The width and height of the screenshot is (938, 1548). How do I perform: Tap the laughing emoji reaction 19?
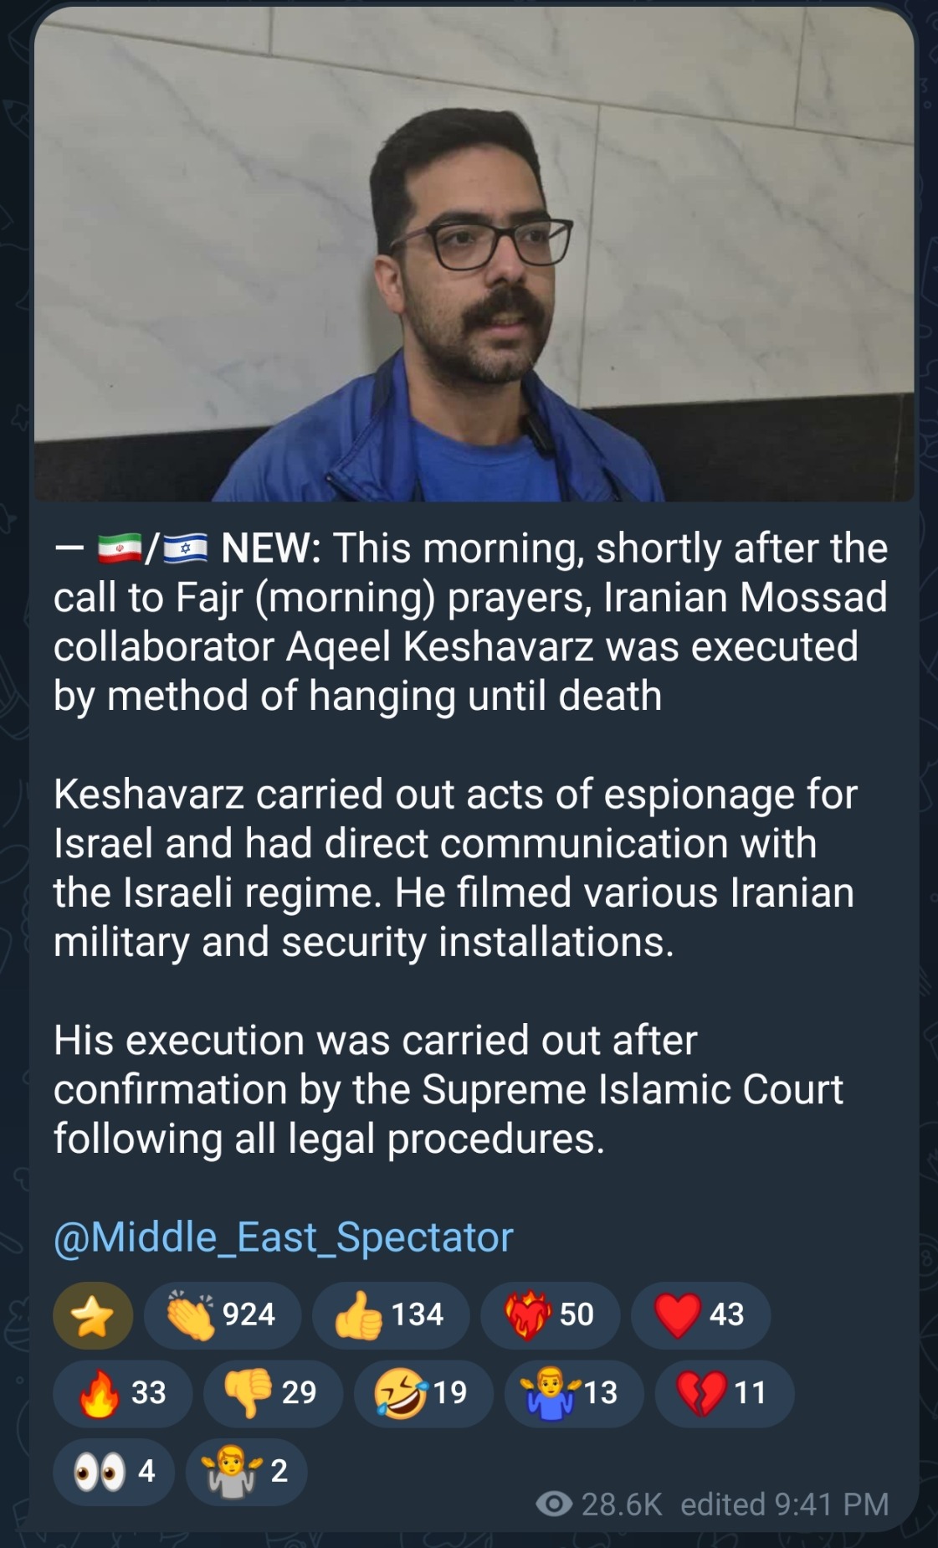click(x=423, y=1393)
